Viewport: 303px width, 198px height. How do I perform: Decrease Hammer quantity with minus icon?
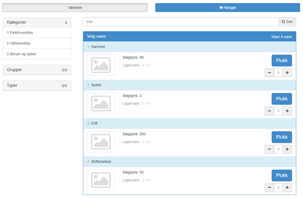pos(269,73)
